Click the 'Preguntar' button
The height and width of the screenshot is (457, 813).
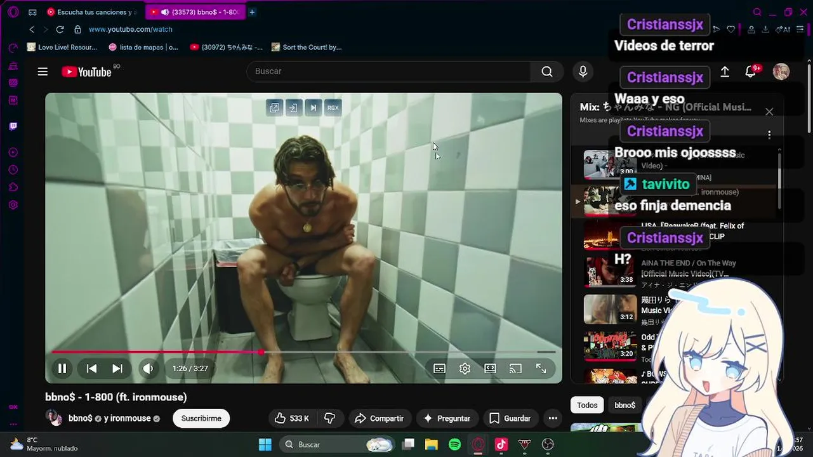(447, 418)
